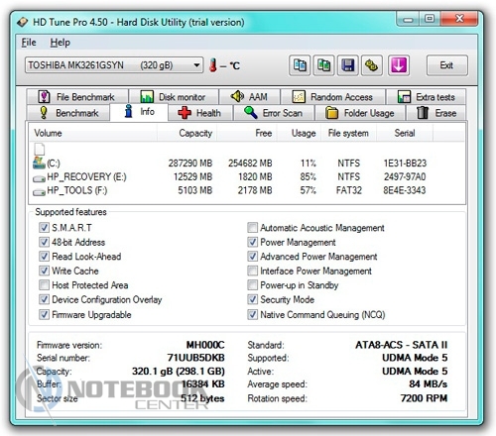Open the Help menu

61,43
